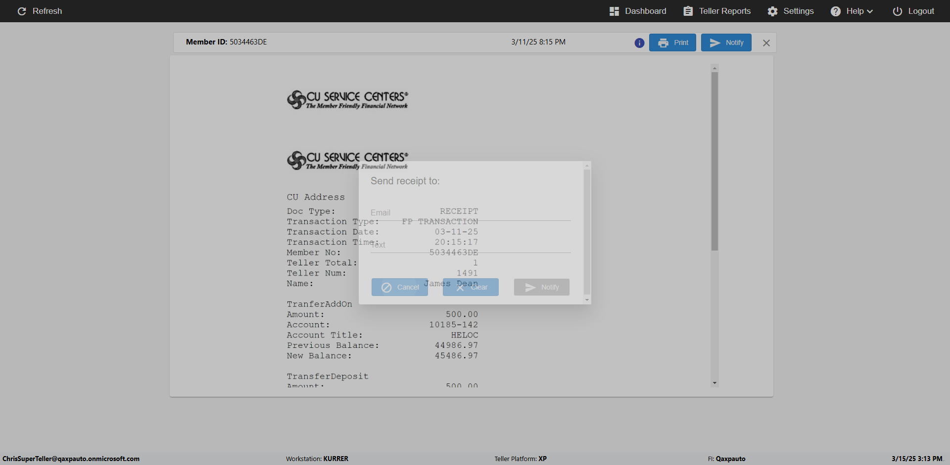Click the Previous Balance value 44986.97
This screenshot has width=950, height=465.
pyautogui.click(x=457, y=345)
